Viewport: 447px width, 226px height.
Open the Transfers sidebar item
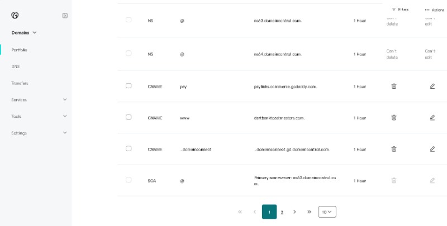(x=20, y=83)
